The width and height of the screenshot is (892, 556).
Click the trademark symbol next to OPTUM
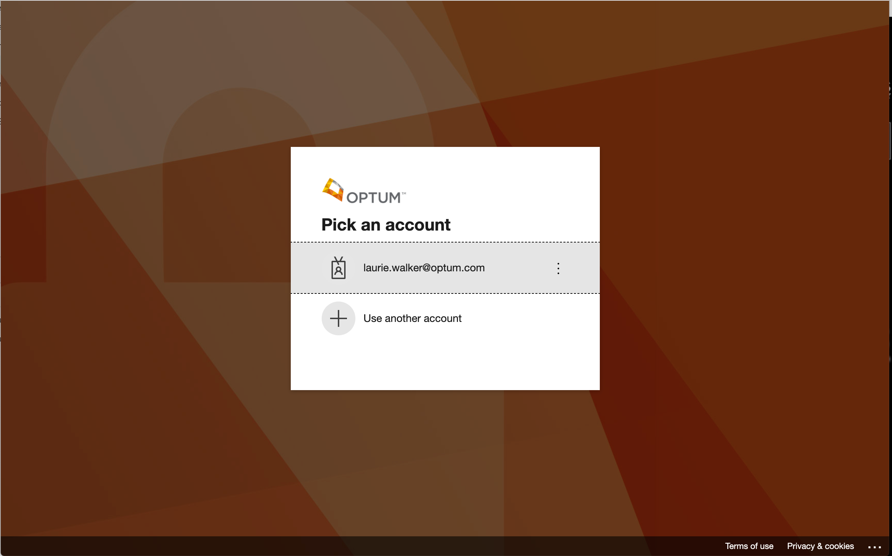[404, 193]
